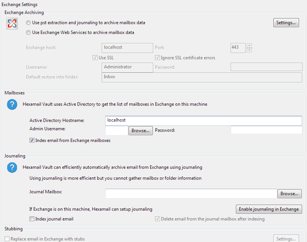This screenshot has width=307, height=242.
Task: Click the Journal Mailbox input field
Action: [189, 193]
